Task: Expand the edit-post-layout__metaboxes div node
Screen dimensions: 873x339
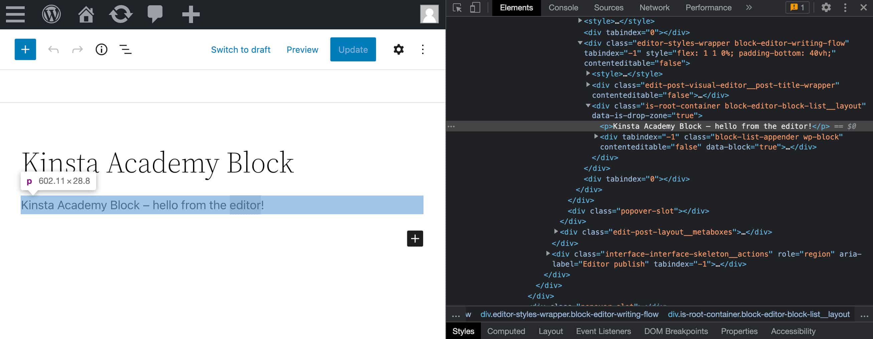Action: pyautogui.click(x=556, y=232)
